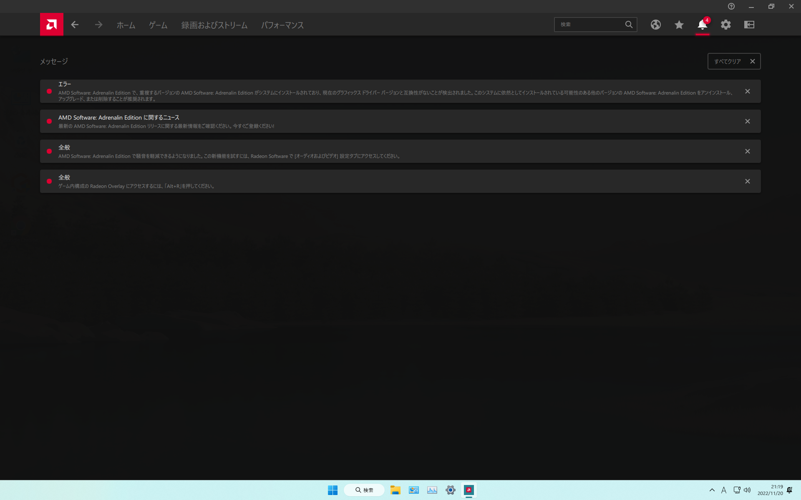Switch to パフォーマンス tab
The image size is (801, 500).
click(282, 25)
